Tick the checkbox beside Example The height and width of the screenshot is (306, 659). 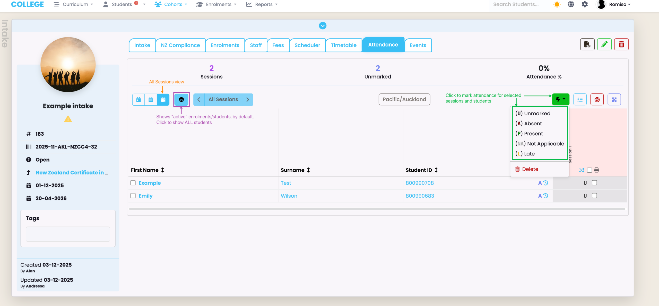(133, 183)
